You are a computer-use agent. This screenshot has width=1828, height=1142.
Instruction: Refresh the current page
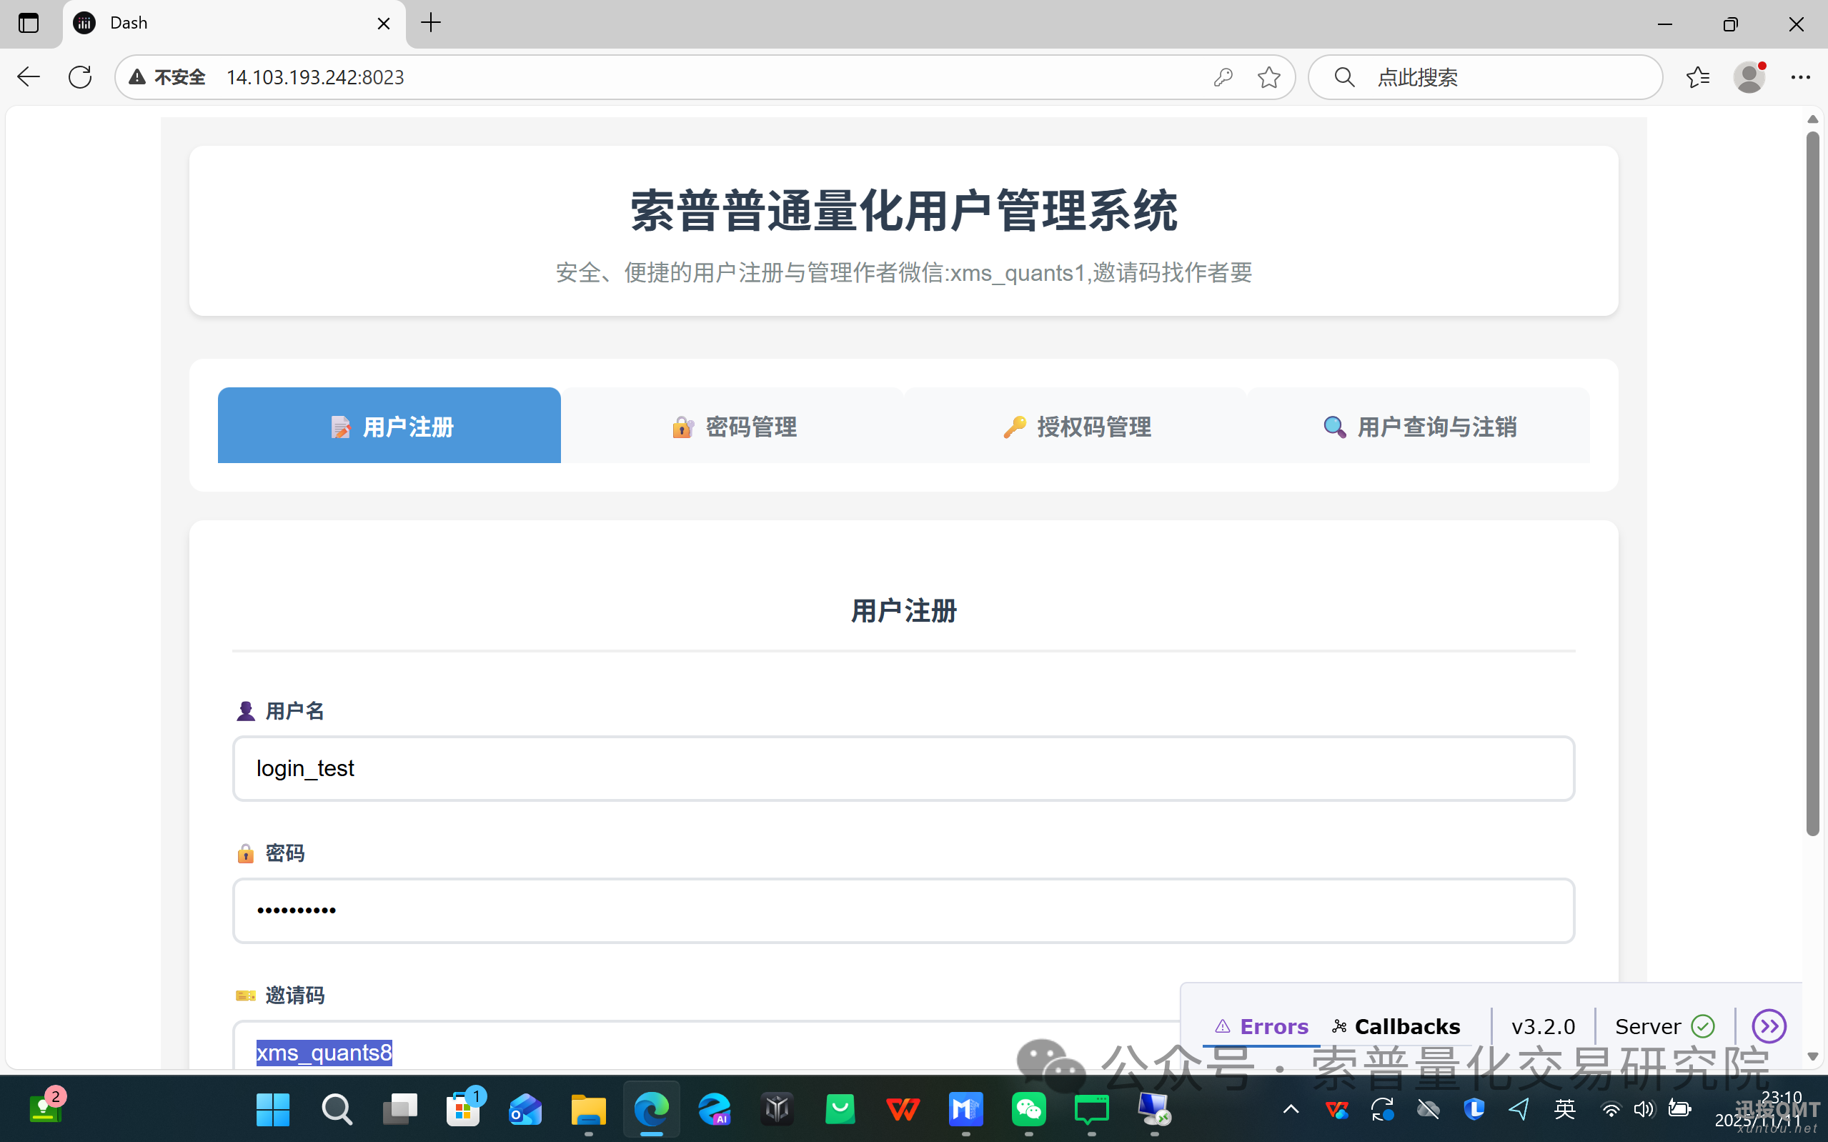[80, 77]
